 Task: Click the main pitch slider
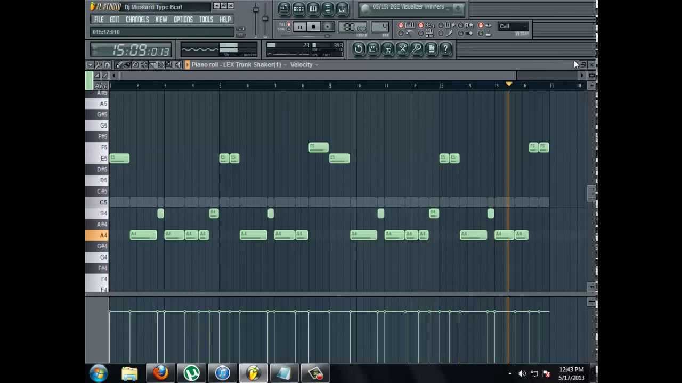[x=265, y=19]
